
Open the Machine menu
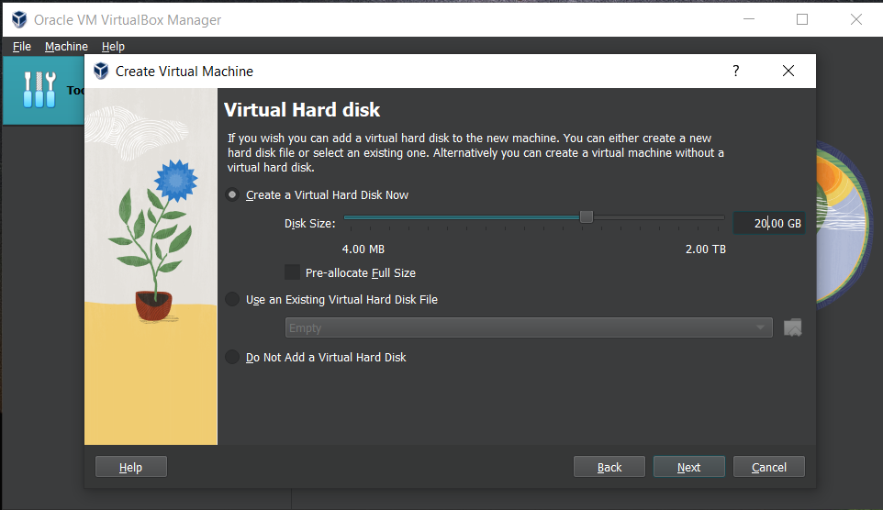(x=66, y=46)
